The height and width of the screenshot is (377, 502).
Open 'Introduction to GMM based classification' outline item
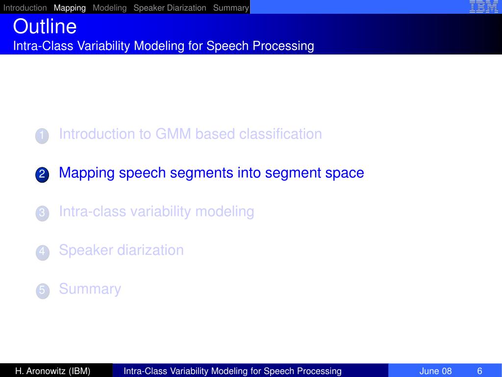point(191,134)
